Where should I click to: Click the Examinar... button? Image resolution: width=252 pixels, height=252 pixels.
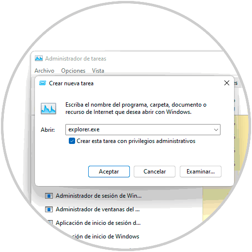point(201,172)
